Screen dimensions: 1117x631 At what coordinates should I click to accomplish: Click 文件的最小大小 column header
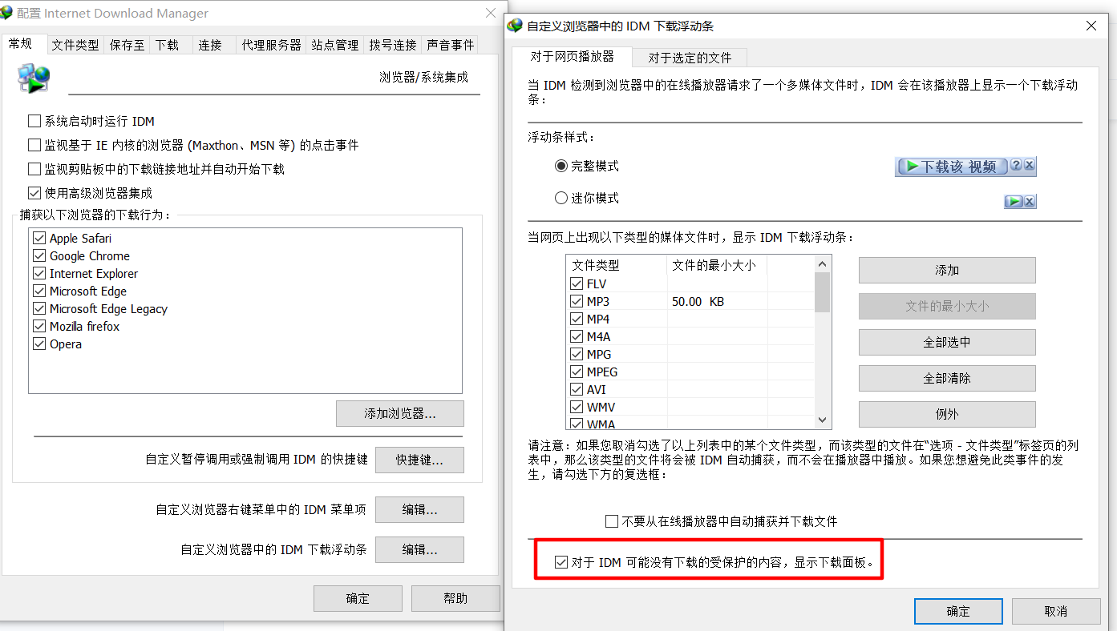point(717,265)
